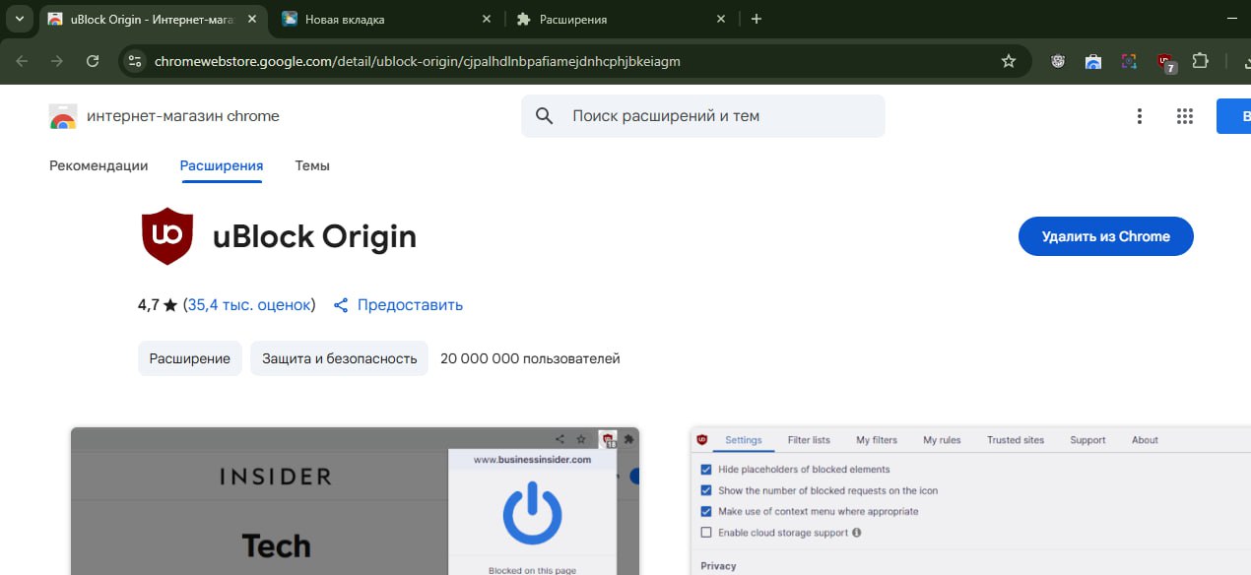Image resolution: width=1251 pixels, height=575 pixels.
Task: Click Settings tab in dashboard preview
Action: click(744, 440)
